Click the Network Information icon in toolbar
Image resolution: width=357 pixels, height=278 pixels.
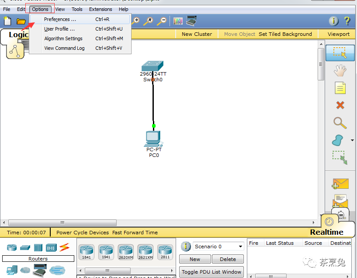(333, 21)
